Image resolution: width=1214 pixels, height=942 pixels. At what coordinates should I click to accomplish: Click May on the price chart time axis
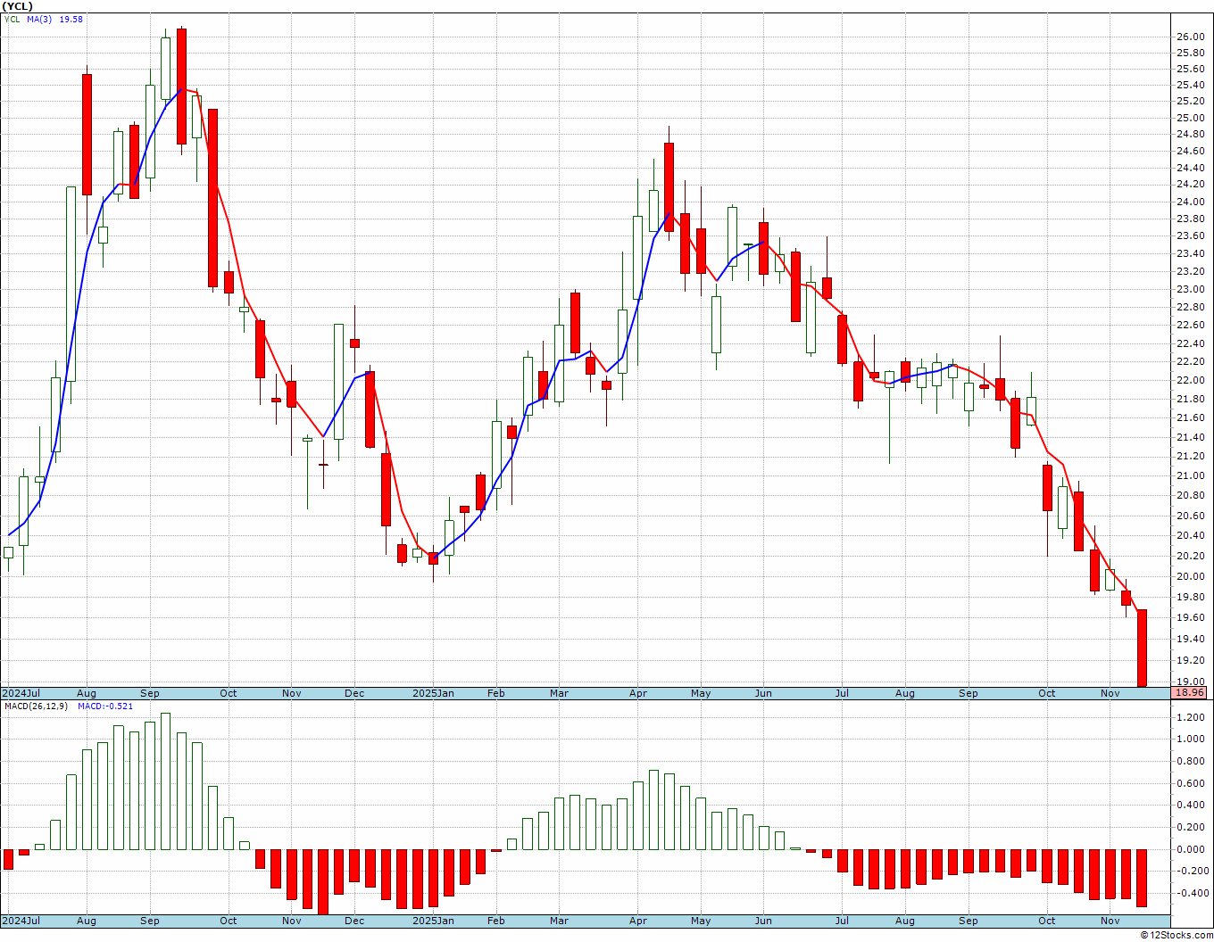(702, 693)
